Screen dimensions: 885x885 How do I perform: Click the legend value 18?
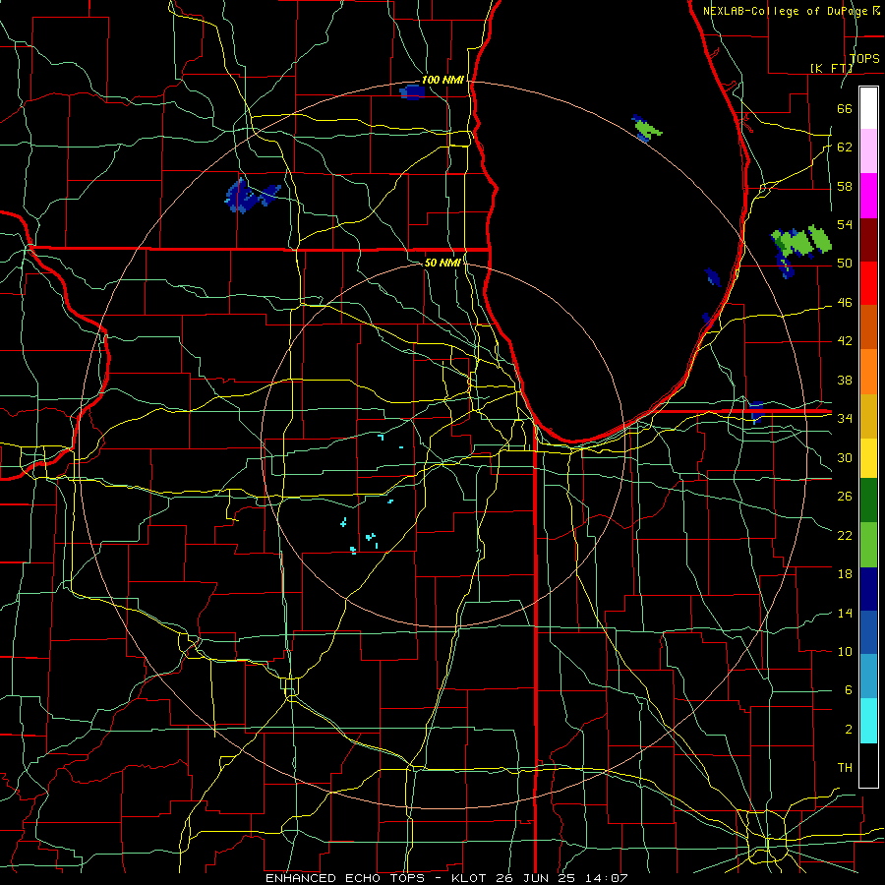tap(845, 574)
